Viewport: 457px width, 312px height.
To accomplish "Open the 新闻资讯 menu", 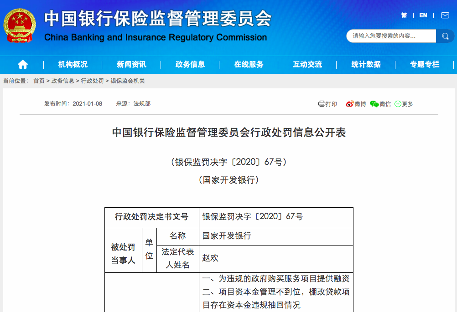I will 131,64.
